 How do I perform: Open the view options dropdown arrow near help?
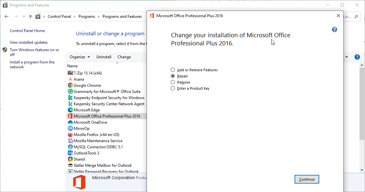point(347,57)
